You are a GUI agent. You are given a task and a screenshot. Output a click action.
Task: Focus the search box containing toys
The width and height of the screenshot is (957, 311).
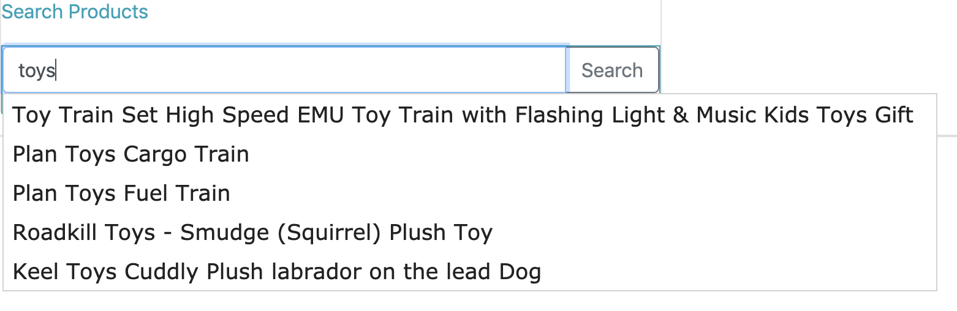pos(285,70)
